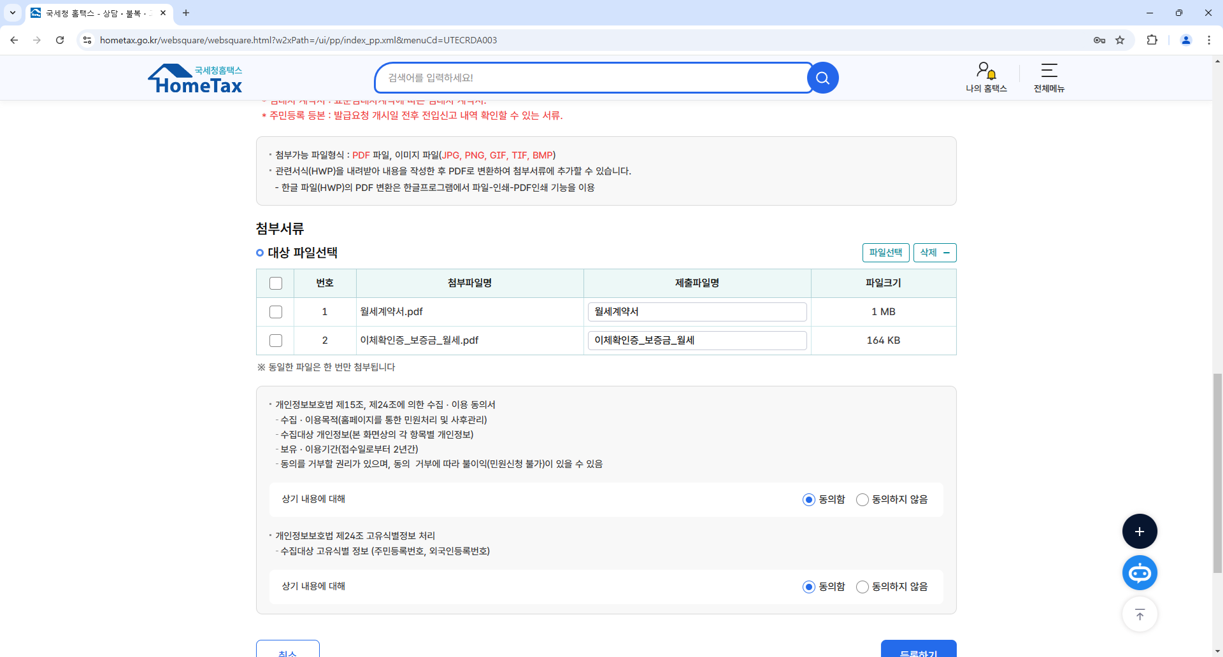
Task: Edit 제출파일명 field containing 이체확인증_보증금_월세
Action: click(697, 341)
